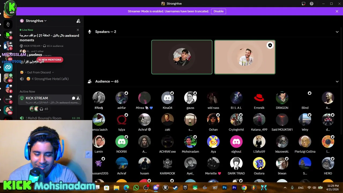The width and height of the screenshot is (343, 193).
Task: Join Mehdi Bounaji's Room voice channel
Action: 50,118
